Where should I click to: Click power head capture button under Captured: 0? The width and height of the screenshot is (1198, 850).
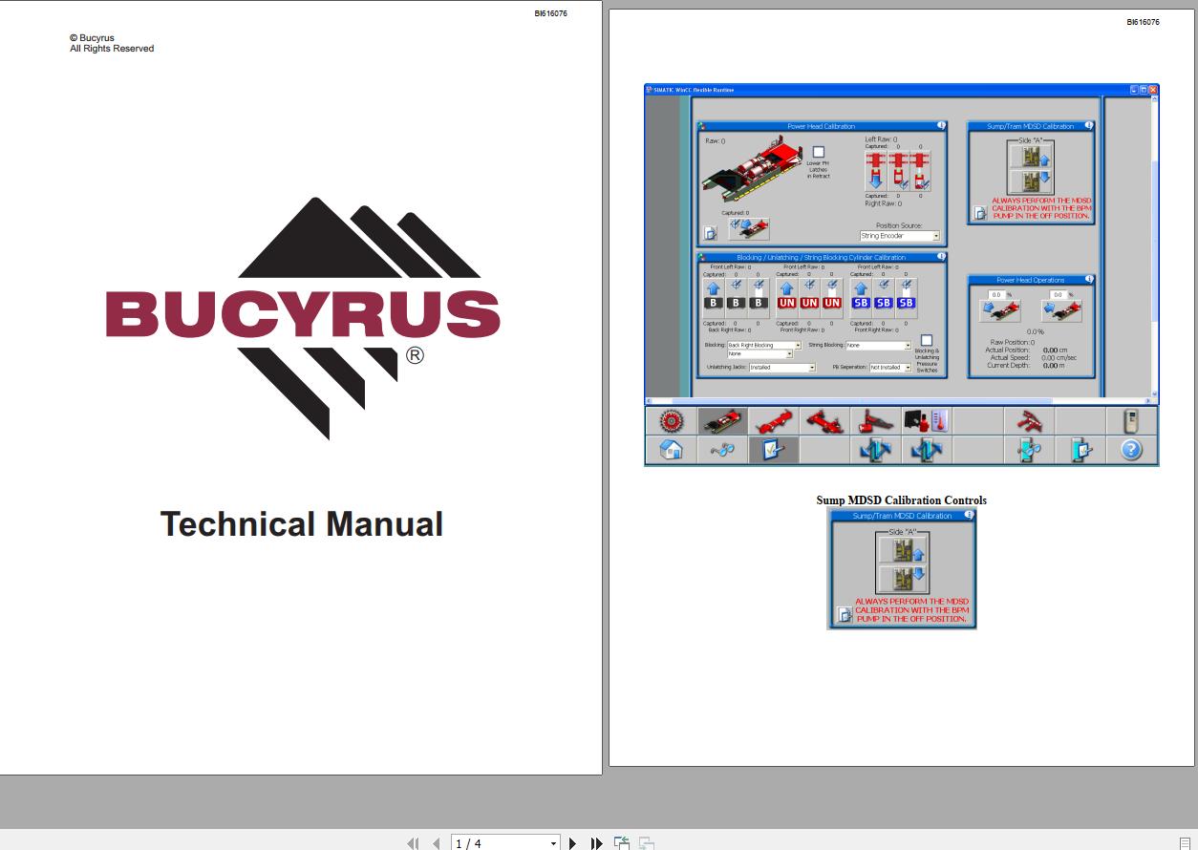[x=748, y=227]
